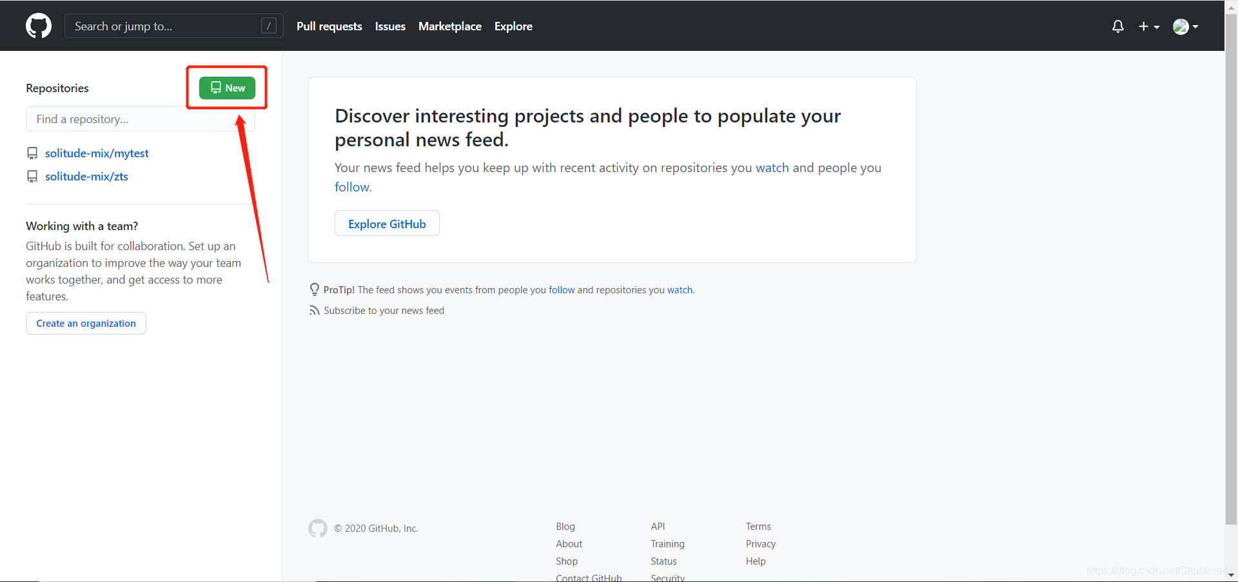Click repository icon beside solitude-mix/zts
This screenshot has height=582, width=1238.
click(32, 177)
